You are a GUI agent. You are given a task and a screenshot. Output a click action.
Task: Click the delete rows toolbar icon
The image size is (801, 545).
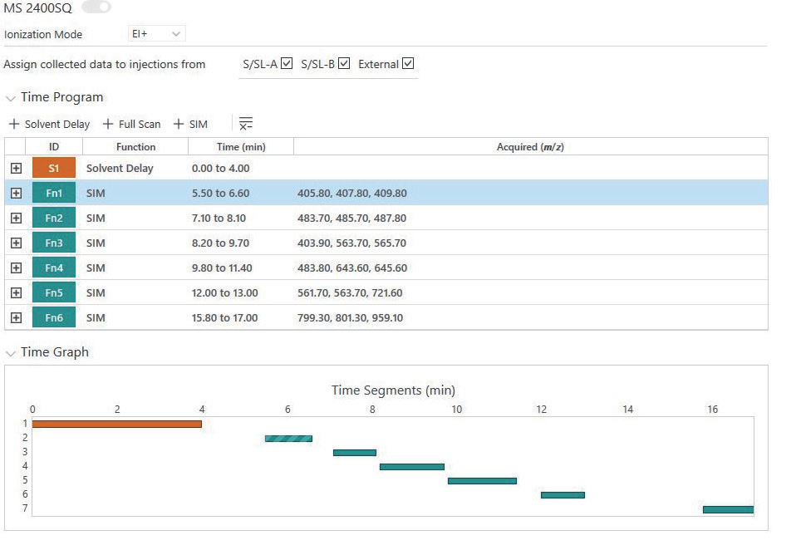tap(246, 124)
